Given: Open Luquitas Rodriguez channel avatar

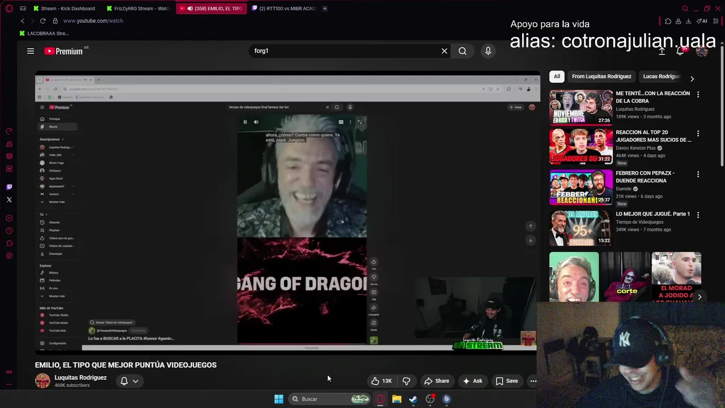Looking at the screenshot, I should pos(42,381).
